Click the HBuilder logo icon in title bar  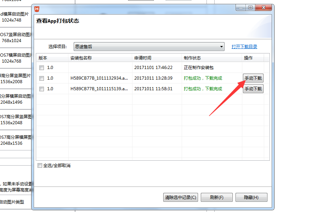(x=37, y=9)
